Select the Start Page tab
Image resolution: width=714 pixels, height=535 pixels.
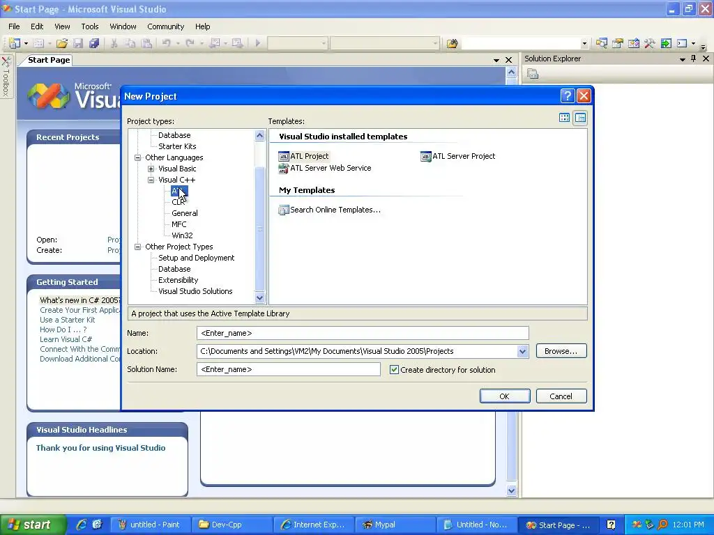tap(49, 60)
